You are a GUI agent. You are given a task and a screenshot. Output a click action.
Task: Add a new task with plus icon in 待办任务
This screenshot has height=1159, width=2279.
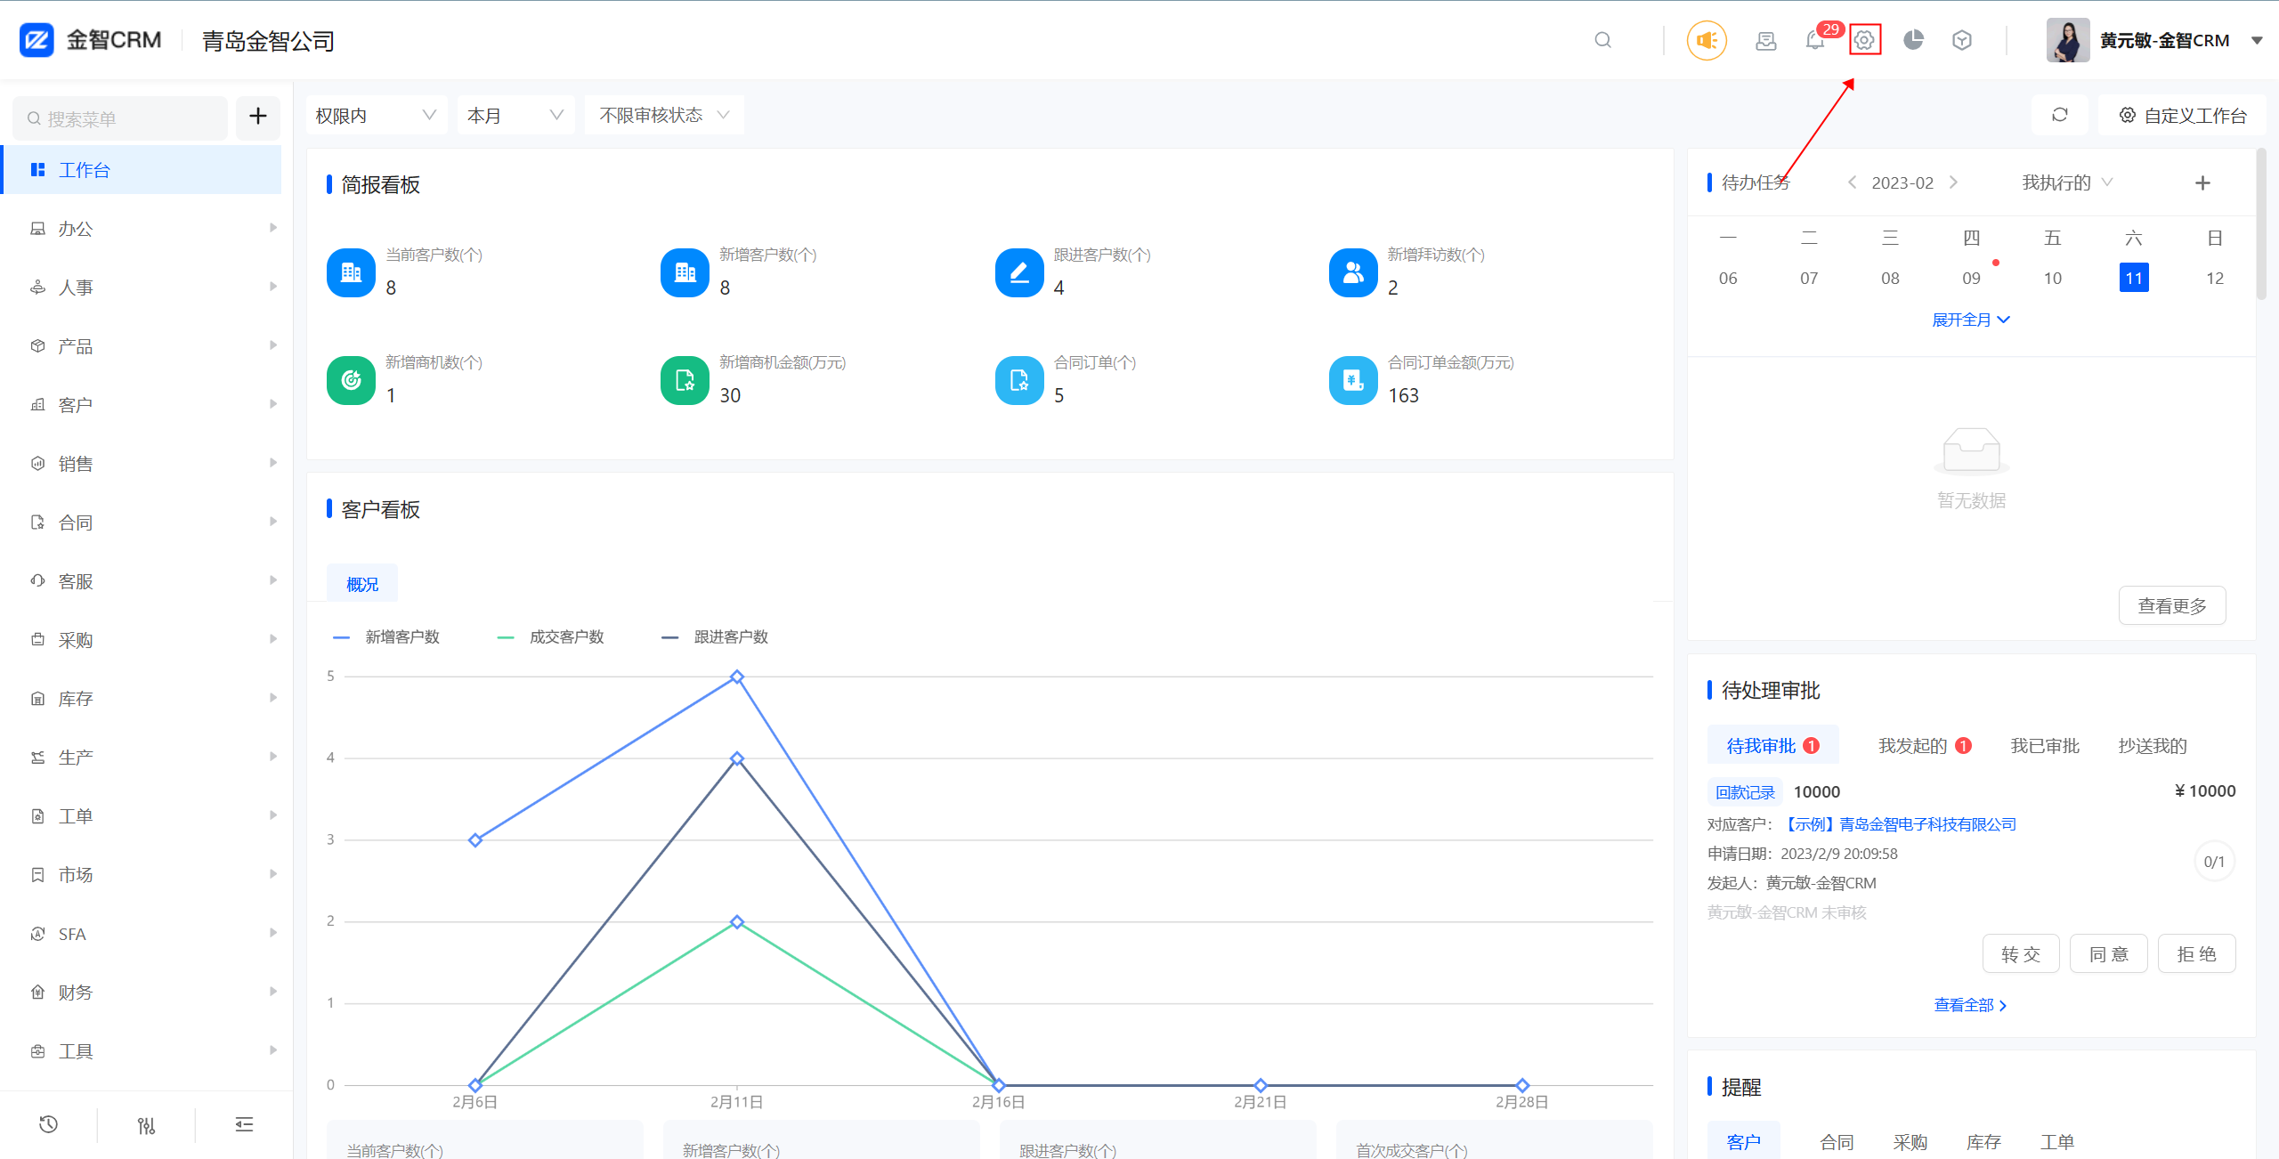coord(2202,182)
